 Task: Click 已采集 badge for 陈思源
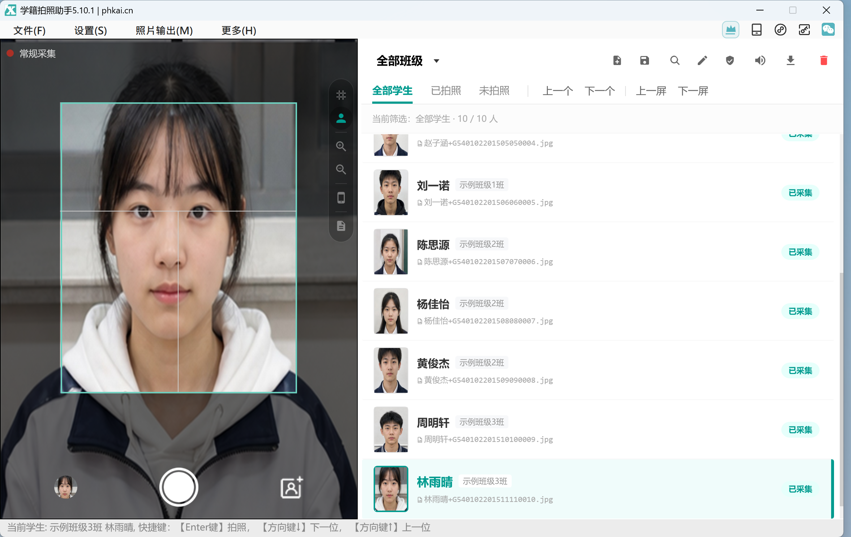[x=800, y=252]
